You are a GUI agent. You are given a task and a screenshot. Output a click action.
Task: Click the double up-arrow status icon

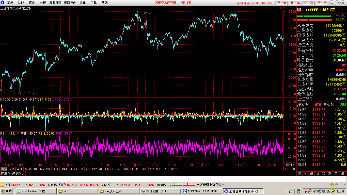[341, 185]
